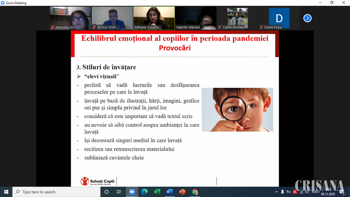Select Marcela Urs video thumbnail

70,18
